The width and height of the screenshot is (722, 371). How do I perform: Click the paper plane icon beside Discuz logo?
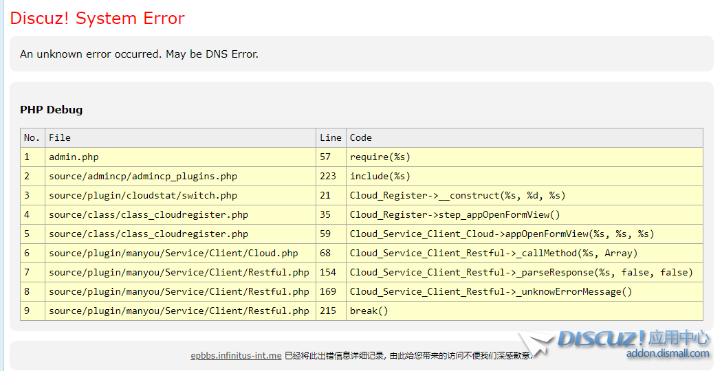pyautogui.click(x=536, y=343)
